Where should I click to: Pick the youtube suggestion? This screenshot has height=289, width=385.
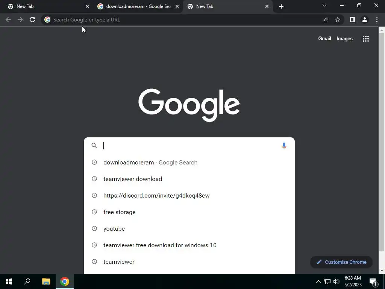coord(189,228)
